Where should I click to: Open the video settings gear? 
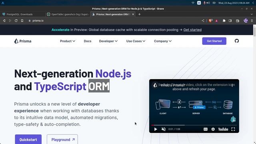213,129
